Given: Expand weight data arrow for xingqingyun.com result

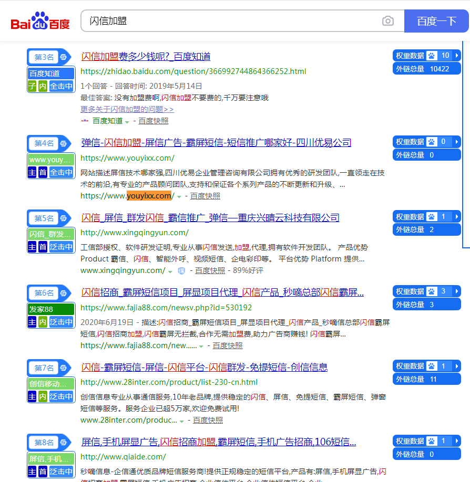Looking at the screenshot, I should 457,217.
